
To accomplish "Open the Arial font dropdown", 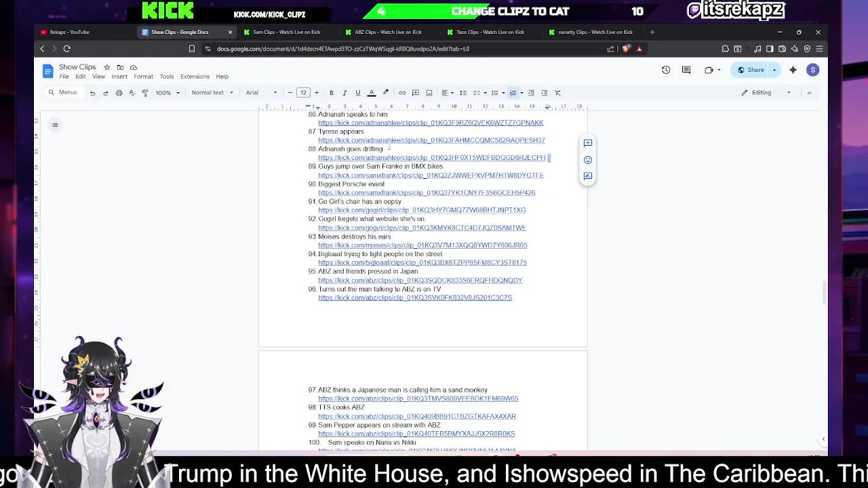I will click(262, 93).
